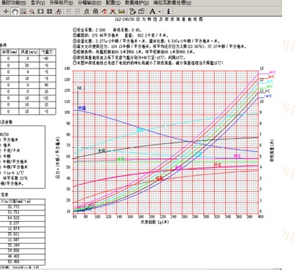Click the 68.1 span marker label
The image size is (296, 270).
click(x=81, y=88)
